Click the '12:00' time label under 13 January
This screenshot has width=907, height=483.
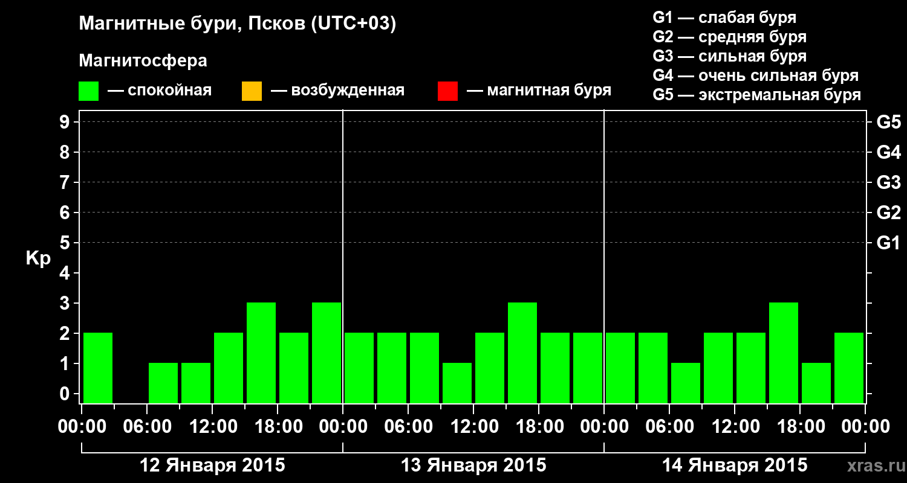[x=473, y=426]
